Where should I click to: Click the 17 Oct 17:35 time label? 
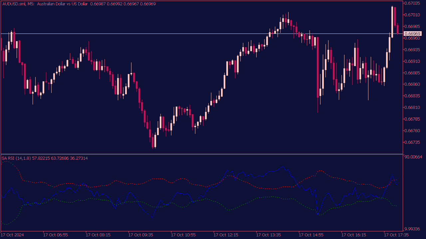[396, 235]
